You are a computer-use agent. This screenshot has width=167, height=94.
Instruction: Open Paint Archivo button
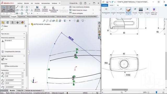pyautogui.click(x=105, y=5)
